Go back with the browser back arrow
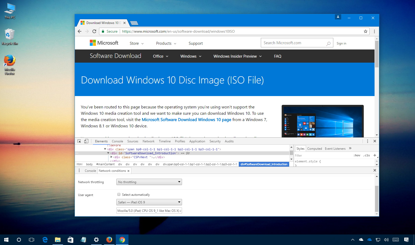Screen dimensions: 415x245 pyautogui.click(x=80, y=31)
